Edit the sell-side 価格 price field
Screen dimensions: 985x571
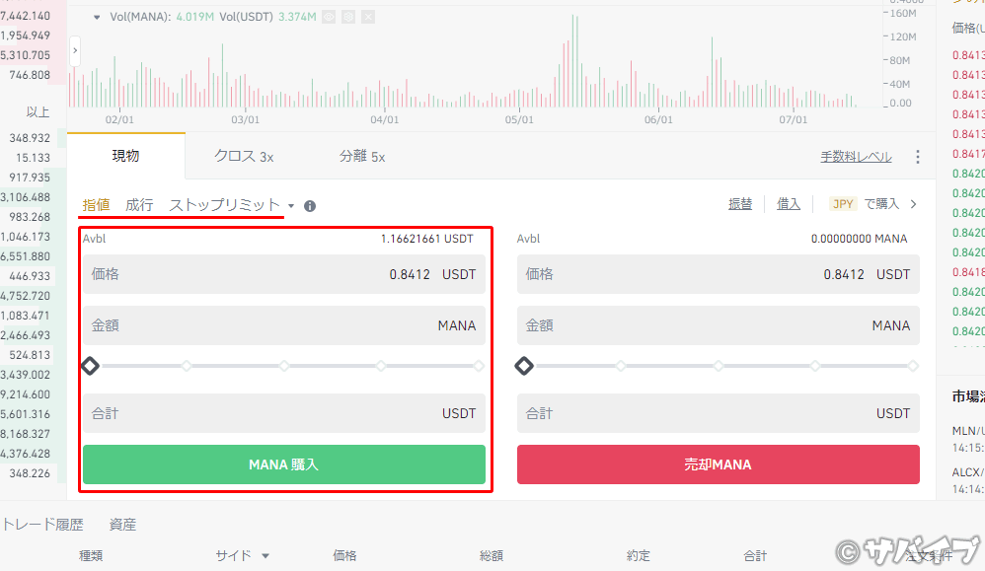(x=718, y=274)
